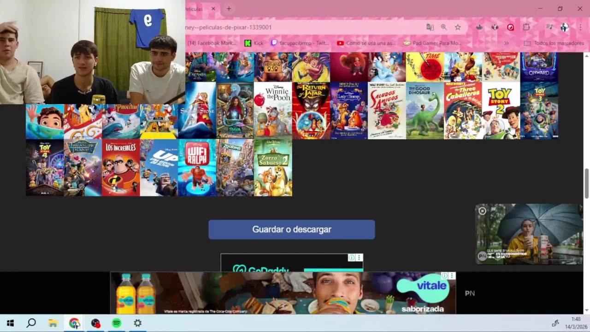Select the Lady and the Tramp poster
590x332 pixels.
coord(349,110)
